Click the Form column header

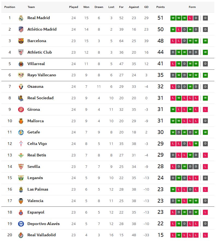[192, 7]
